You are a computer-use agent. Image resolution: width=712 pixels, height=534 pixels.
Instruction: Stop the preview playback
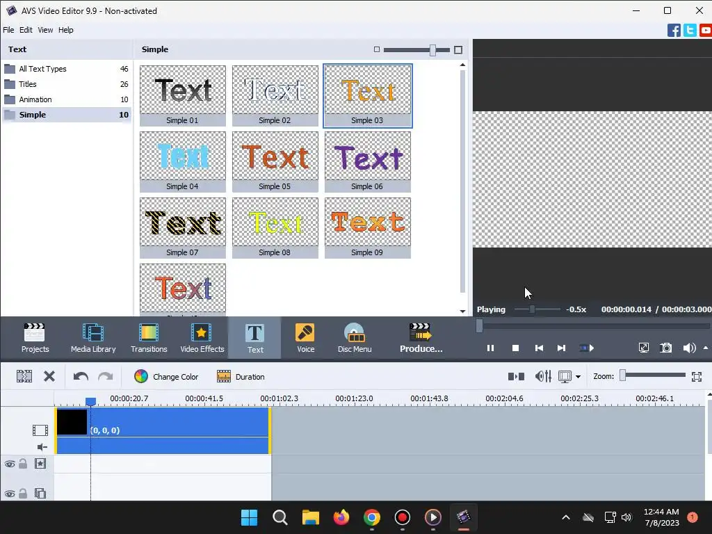point(515,348)
